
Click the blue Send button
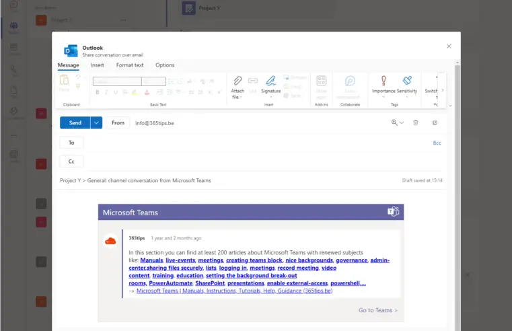pos(75,122)
